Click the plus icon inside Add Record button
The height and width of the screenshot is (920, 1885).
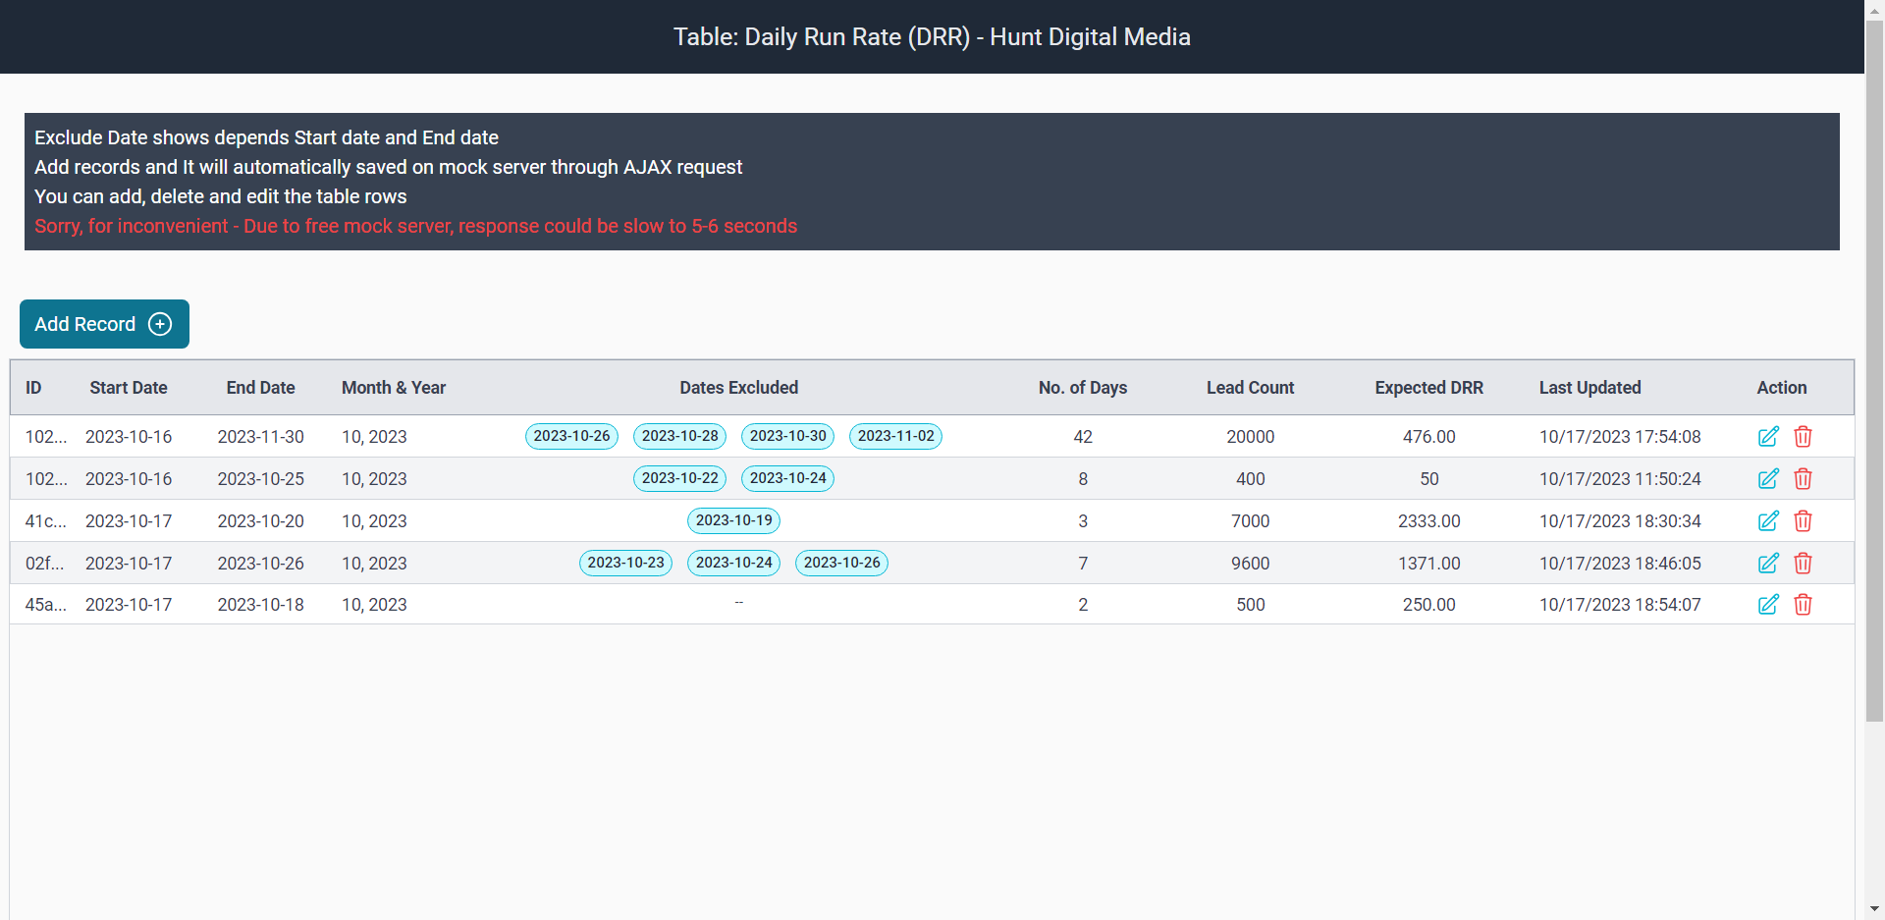(x=160, y=324)
